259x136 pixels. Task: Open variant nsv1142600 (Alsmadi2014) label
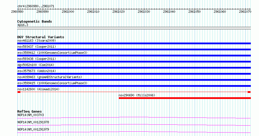point(38,89)
